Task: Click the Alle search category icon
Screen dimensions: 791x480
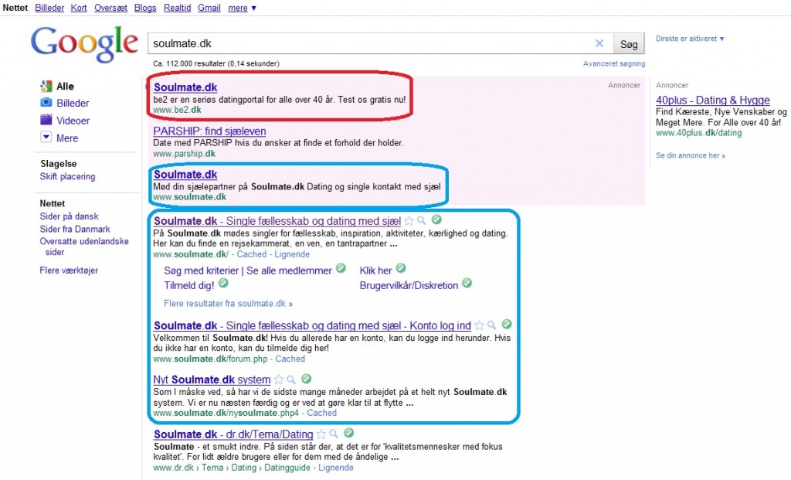Action: 46,87
